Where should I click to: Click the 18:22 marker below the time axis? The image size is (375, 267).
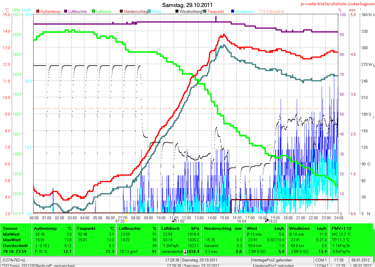pos(266,221)
